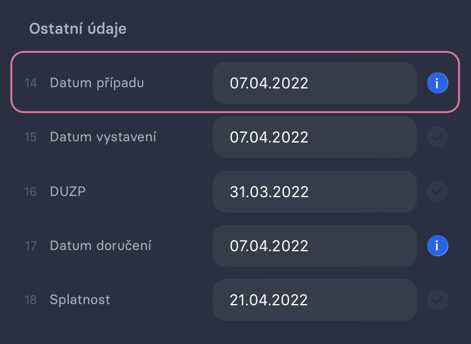Select row number 15

tap(31, 137)
